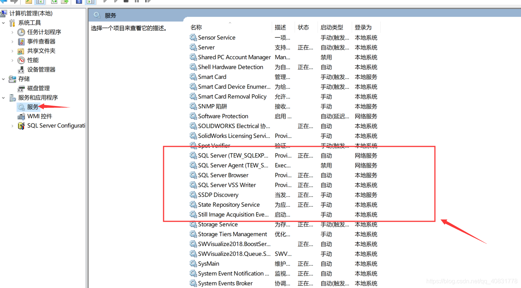Open 任务计划程序 via its clock icon

pos(21,32)
